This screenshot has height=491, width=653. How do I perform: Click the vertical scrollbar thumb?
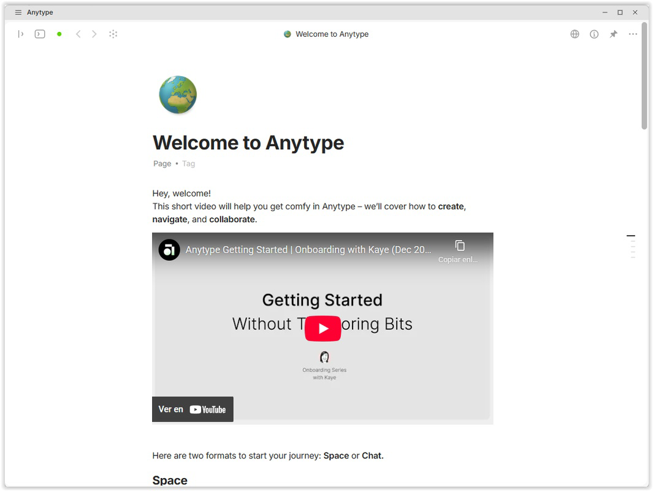pyautogui.click(x=644, y=77)
